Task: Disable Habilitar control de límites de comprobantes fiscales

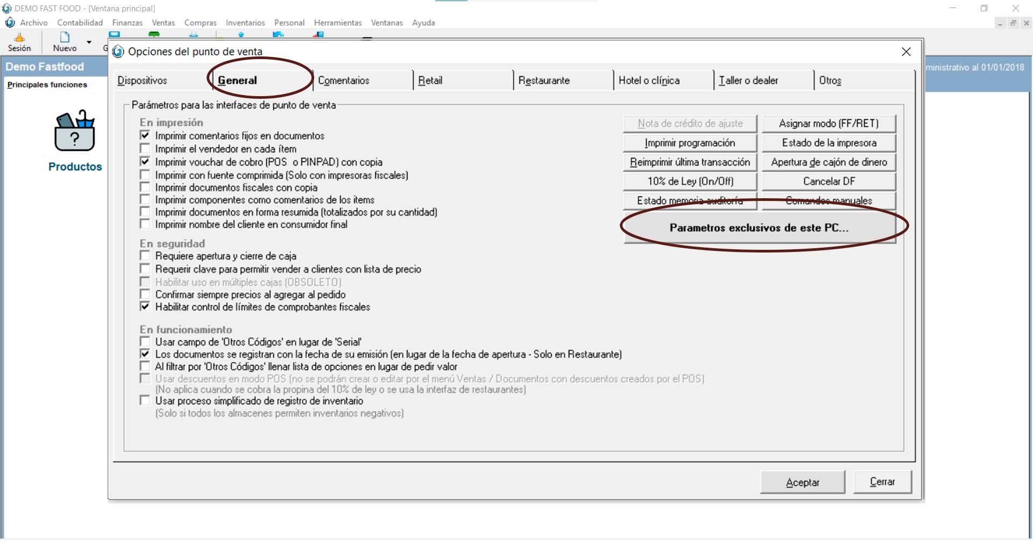Action: [145, 307]
